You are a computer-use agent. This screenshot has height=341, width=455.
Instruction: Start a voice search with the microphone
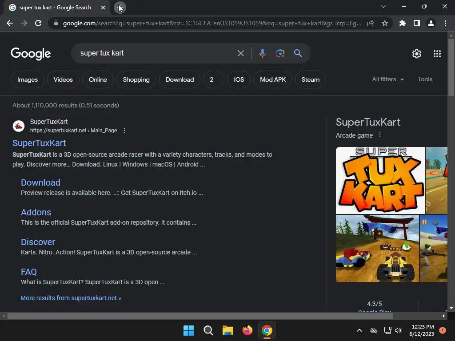(x=262, y=53)
